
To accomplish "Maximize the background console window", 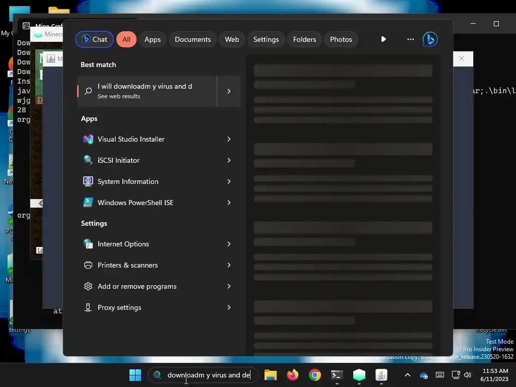I will (496, 24).
